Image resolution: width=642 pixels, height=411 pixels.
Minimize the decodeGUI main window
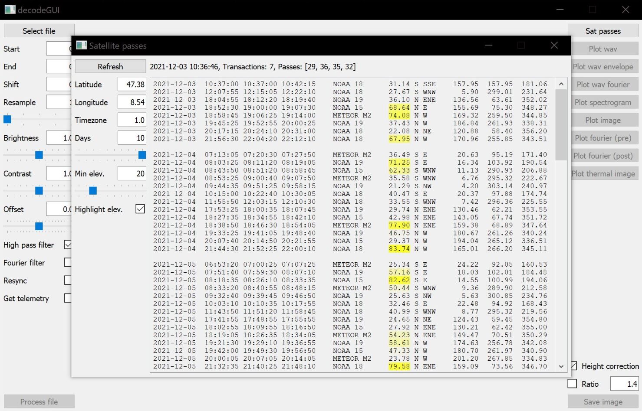(x=560, y=10)
